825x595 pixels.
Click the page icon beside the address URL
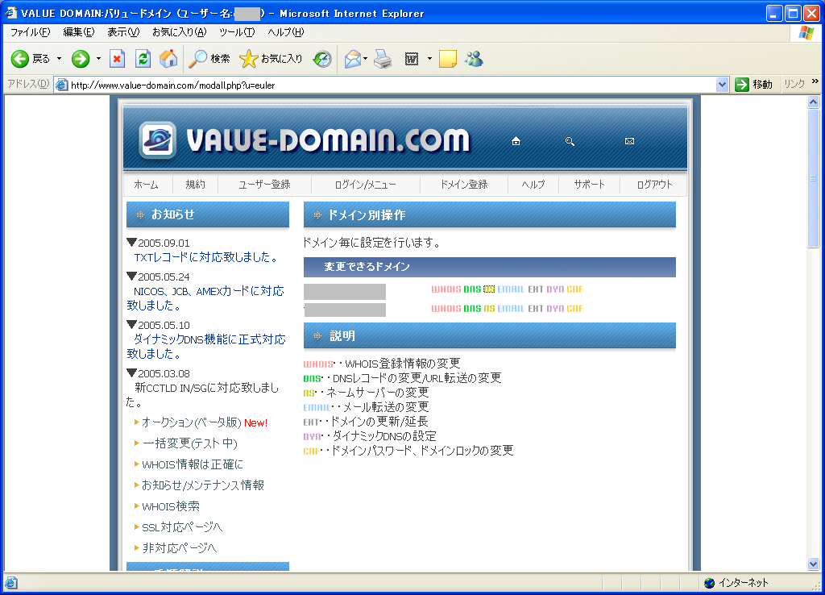click(62, 85)
